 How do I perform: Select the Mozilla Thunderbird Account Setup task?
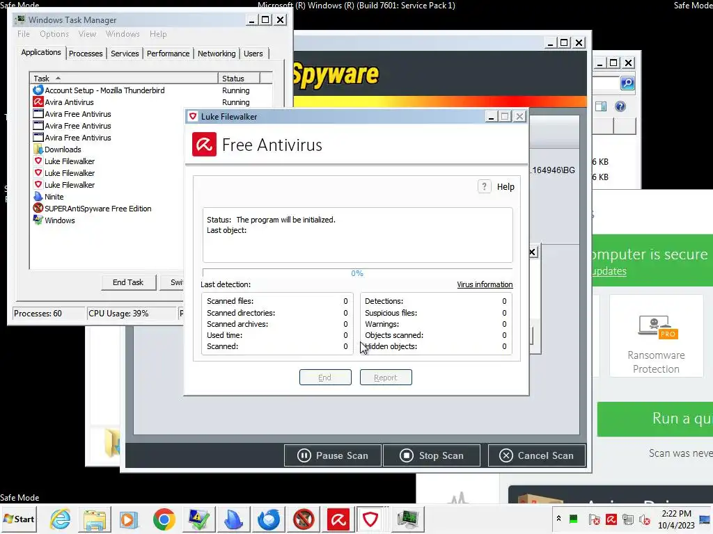coord(151,90)
